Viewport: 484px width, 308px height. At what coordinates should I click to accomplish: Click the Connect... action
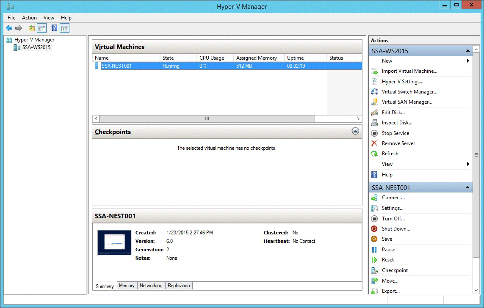pyautogui.click(x=393, y=198)
